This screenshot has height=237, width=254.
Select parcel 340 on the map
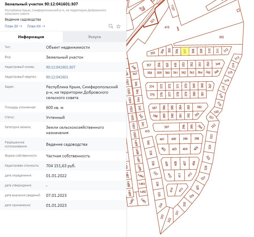(148, 143)
